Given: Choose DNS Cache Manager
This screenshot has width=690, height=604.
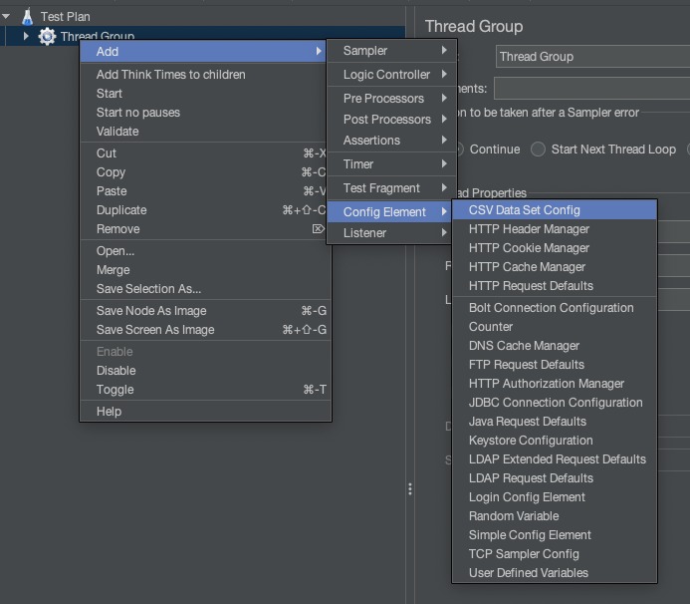Looking at the screenshot, I should pos(555,346).
